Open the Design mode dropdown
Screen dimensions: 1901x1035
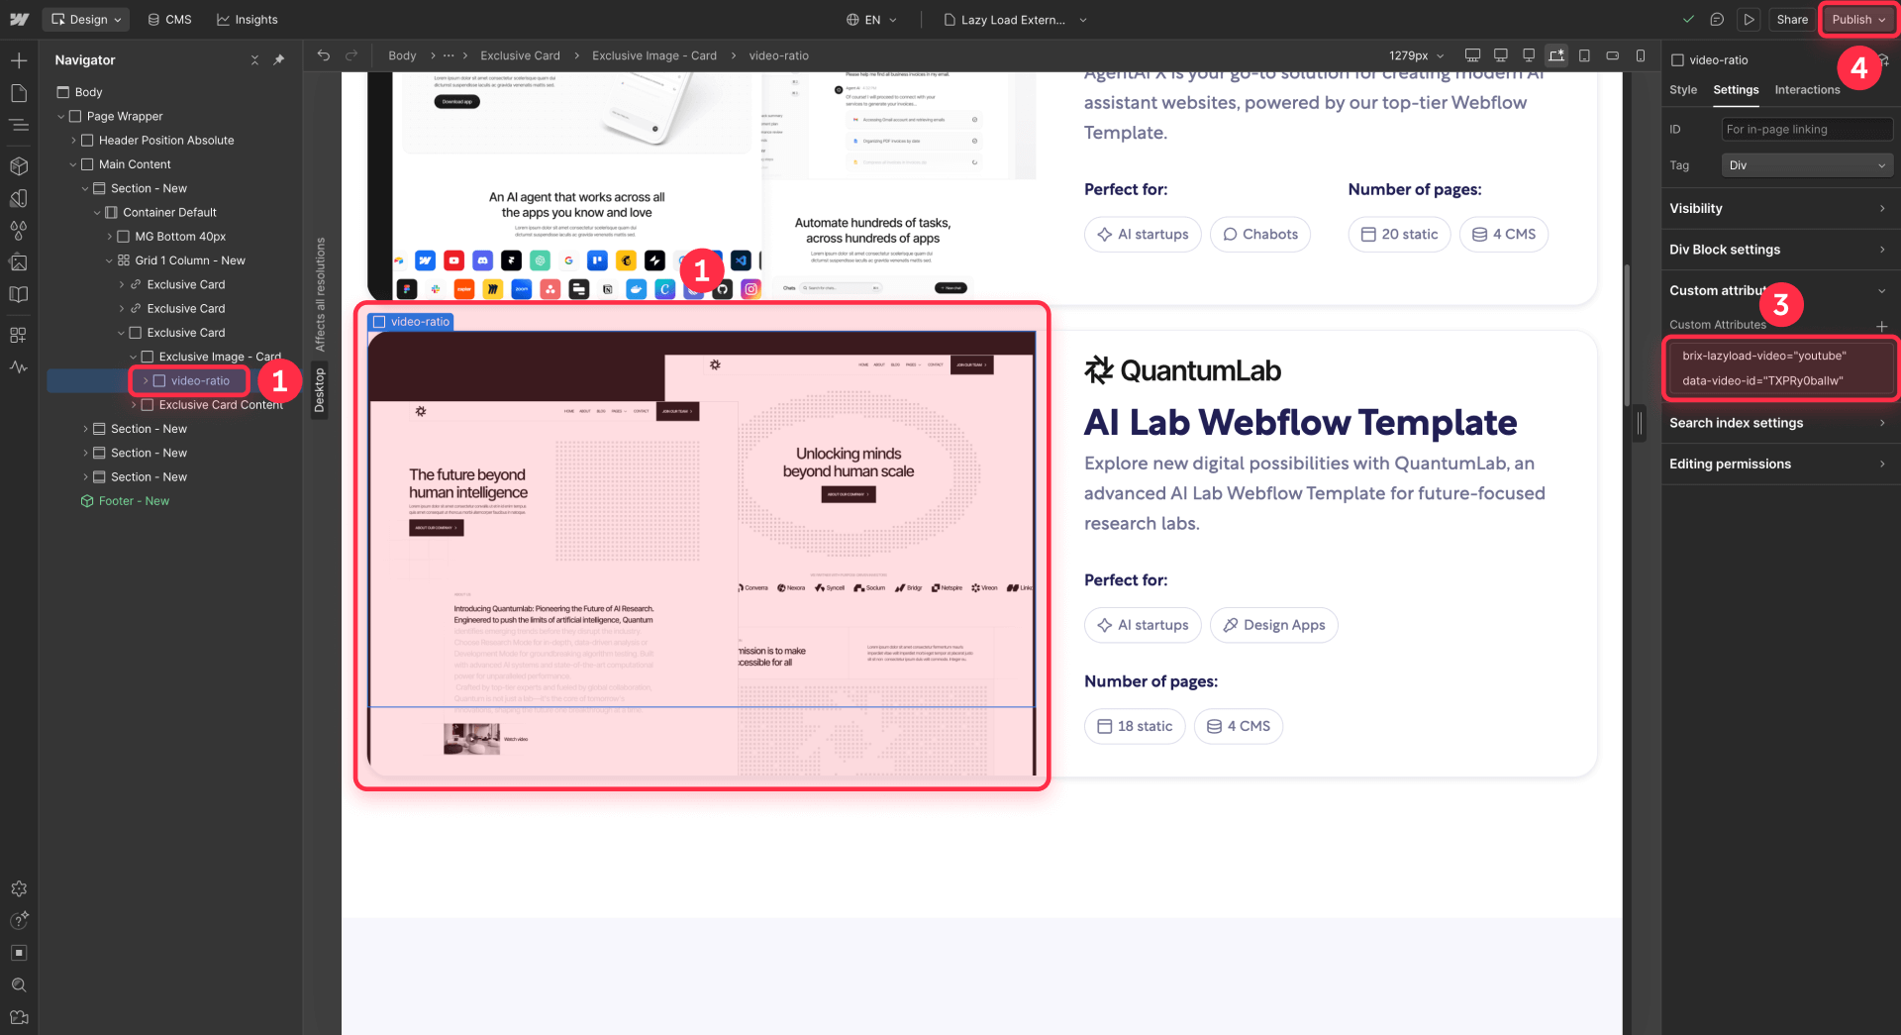[x=86, y=19]
